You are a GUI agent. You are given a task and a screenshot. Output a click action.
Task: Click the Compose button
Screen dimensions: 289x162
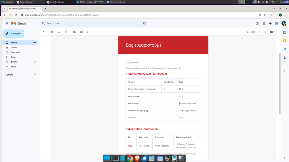(x=14, y=34)
